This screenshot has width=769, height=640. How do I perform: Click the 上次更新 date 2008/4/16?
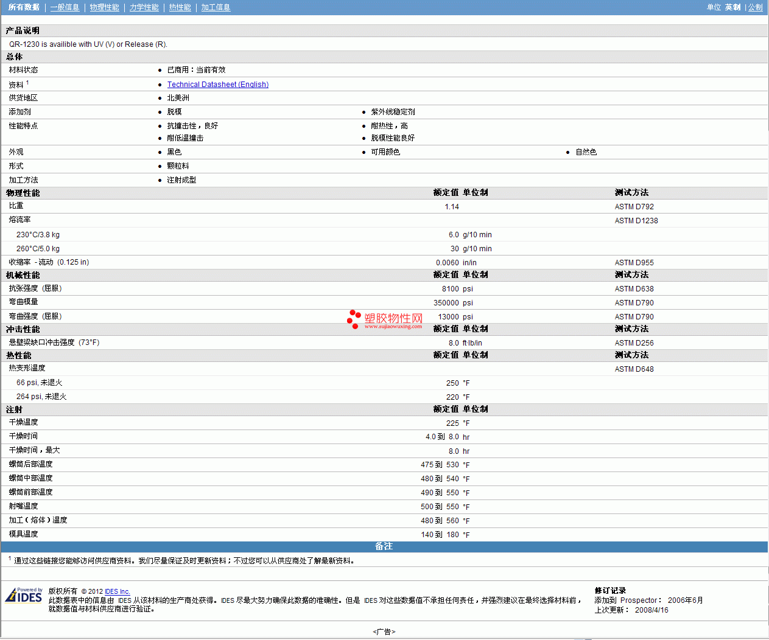(651, 610)
